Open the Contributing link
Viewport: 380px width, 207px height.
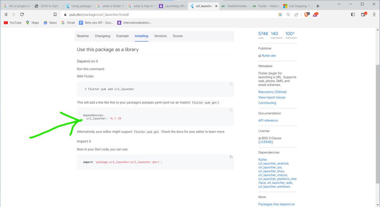[267, 103]
